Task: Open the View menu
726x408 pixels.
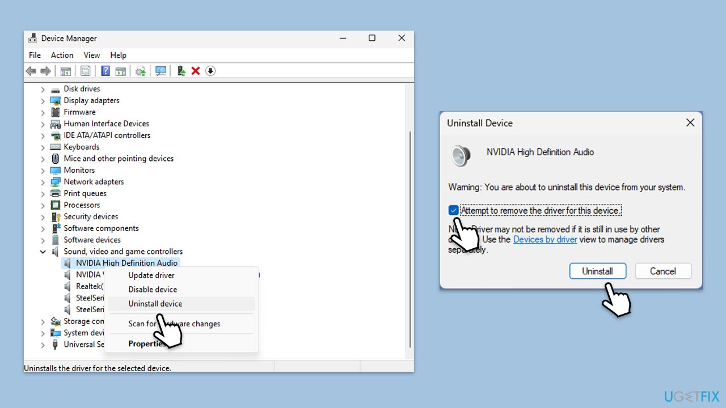Action: point(92,55)
